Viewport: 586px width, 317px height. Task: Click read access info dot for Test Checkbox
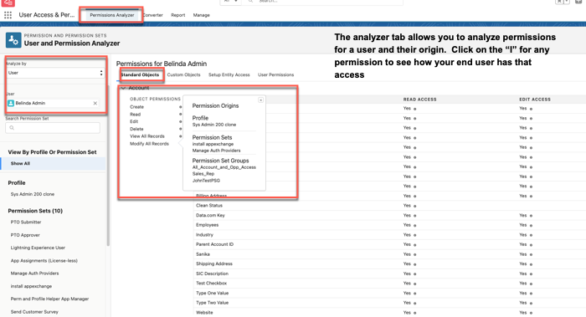415,284
